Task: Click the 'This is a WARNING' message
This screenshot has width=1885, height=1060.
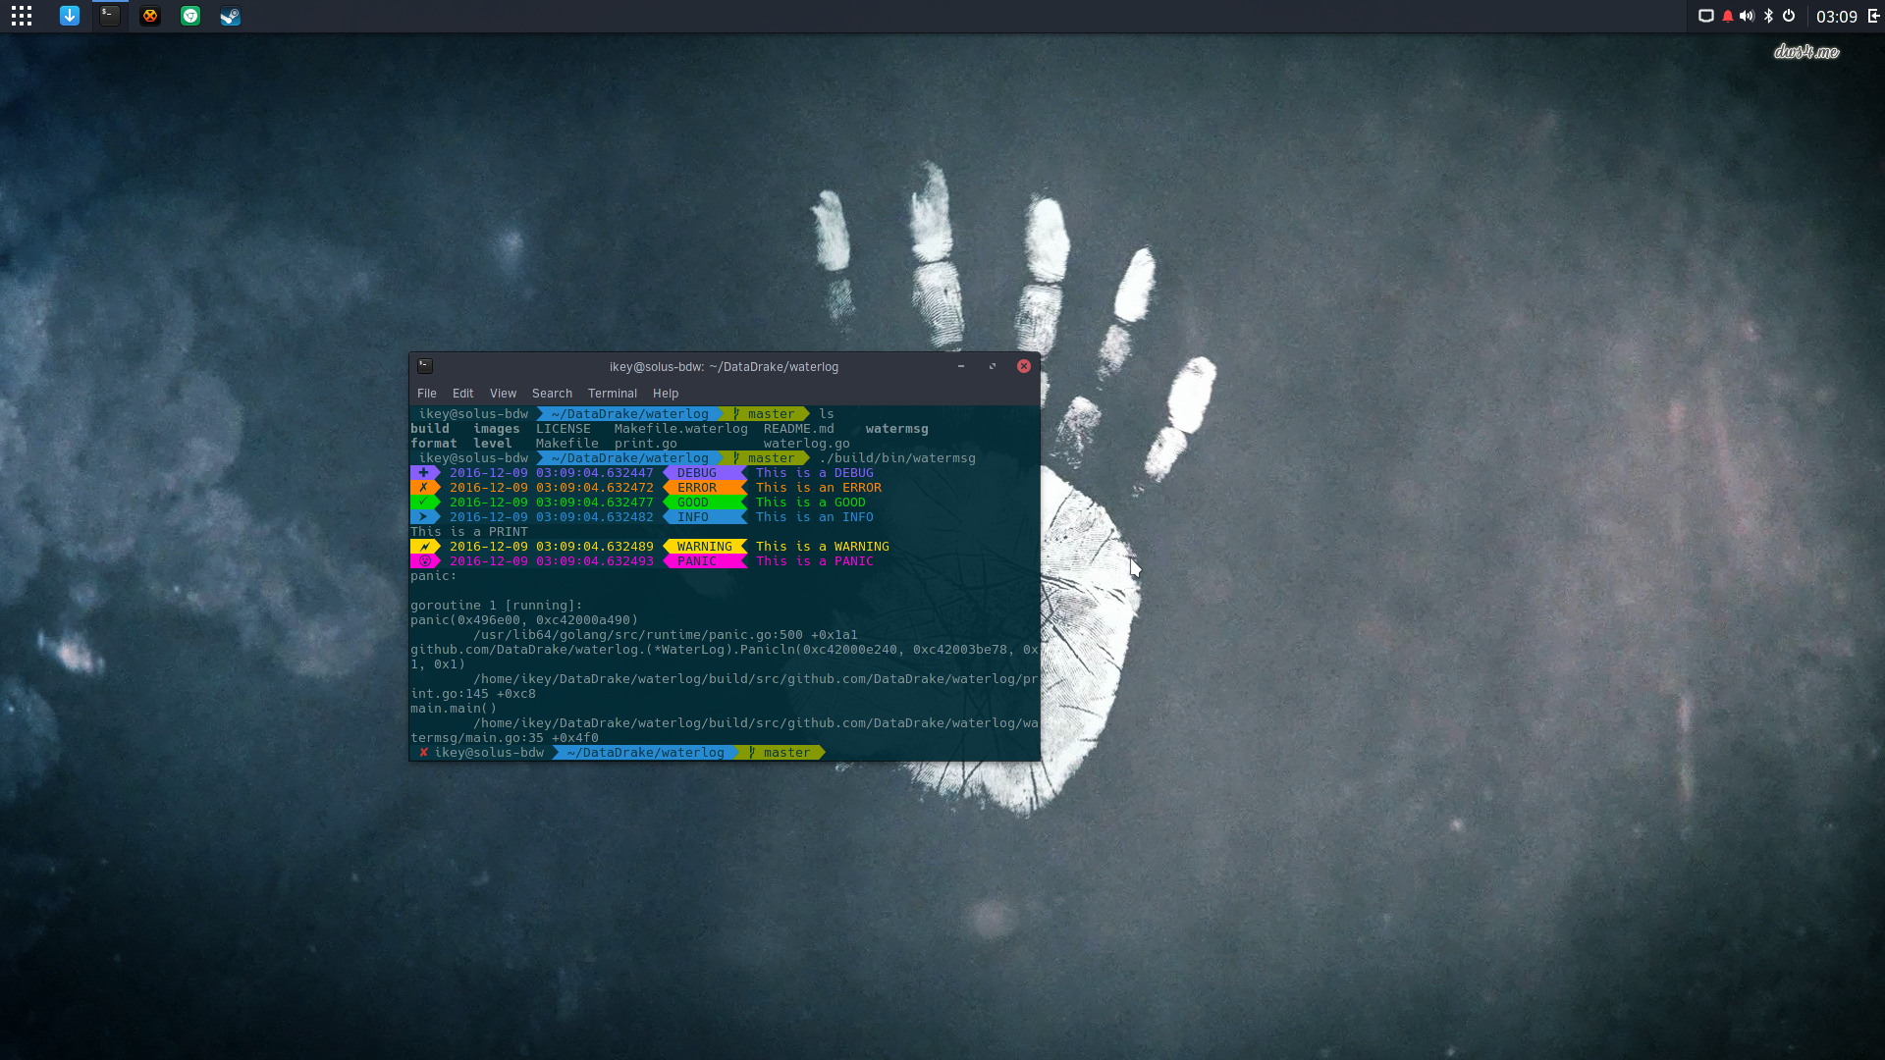Action: [x=823, y=547]
